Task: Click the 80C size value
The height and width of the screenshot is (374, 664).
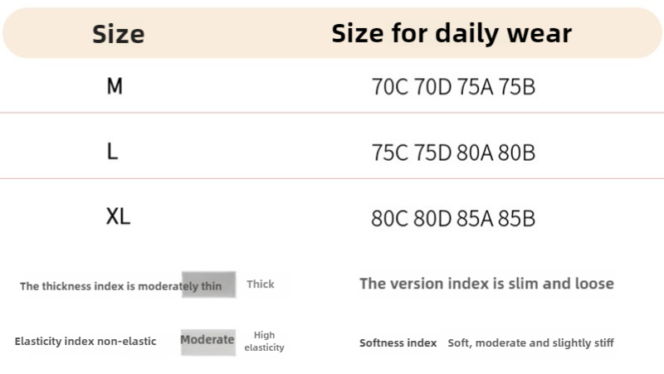Action: pos(390,220)
